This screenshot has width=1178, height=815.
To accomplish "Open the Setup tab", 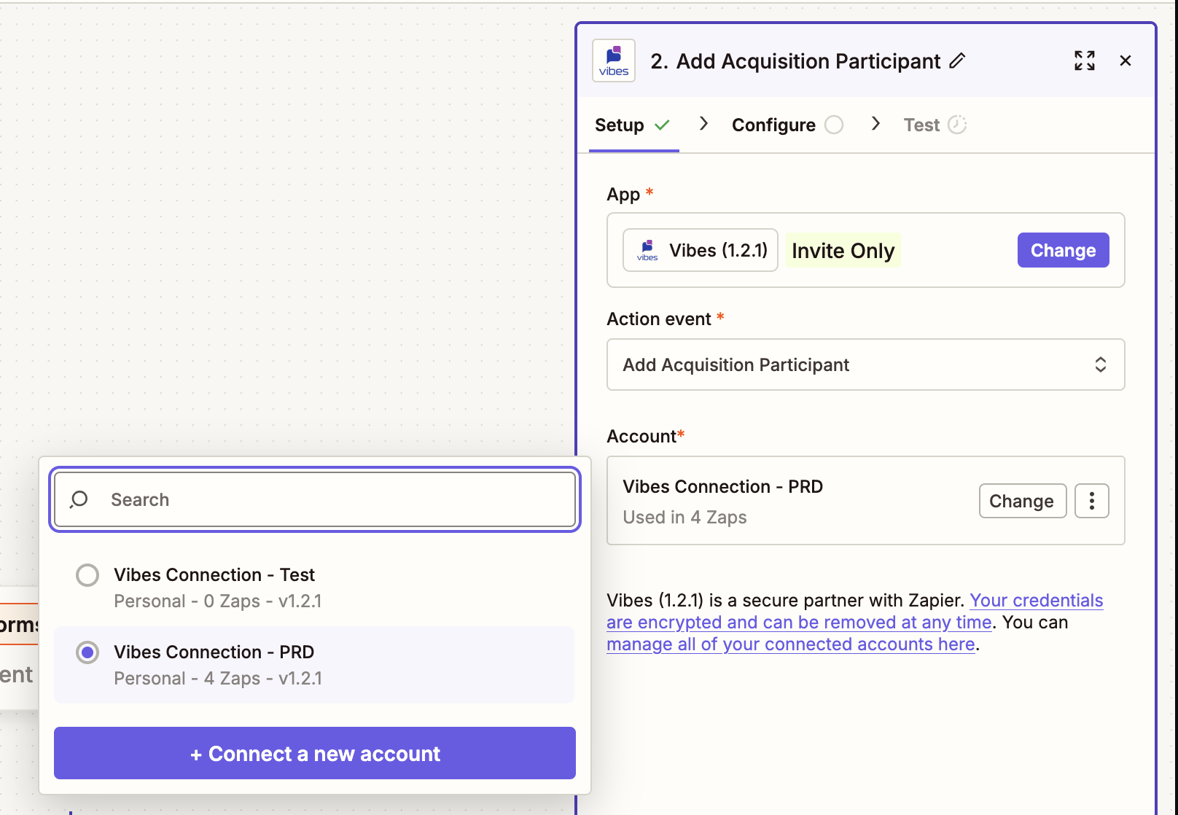I will coord(633,125).
